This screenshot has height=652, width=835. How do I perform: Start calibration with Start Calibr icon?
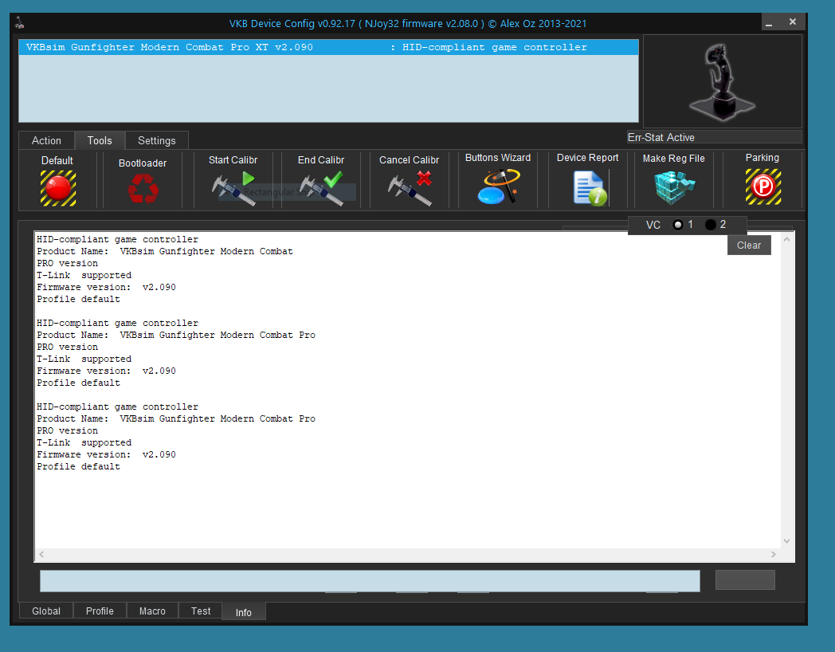point(233,188)
